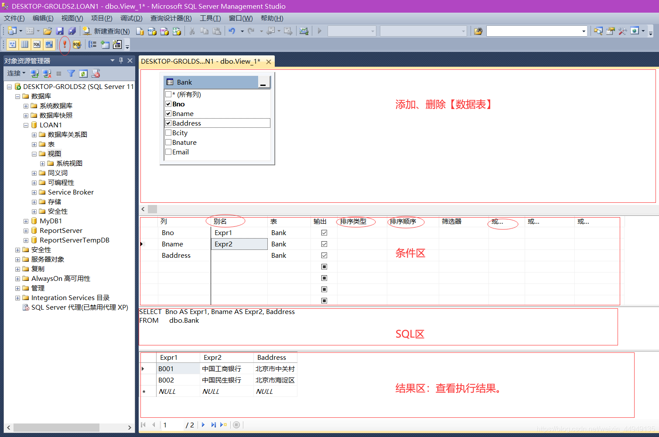Image resolution: width=659 pixels, height=437 pixels.
Task: Go to last record in results navigator
Action: click(213, 425)
